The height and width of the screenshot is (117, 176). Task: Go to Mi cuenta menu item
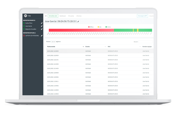click(x=71, y=16)
